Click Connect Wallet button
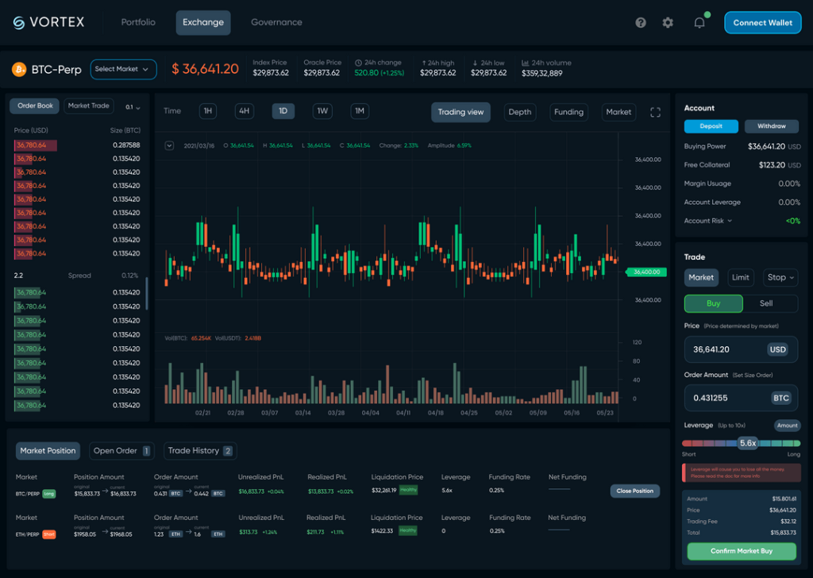 pos(763,23)
